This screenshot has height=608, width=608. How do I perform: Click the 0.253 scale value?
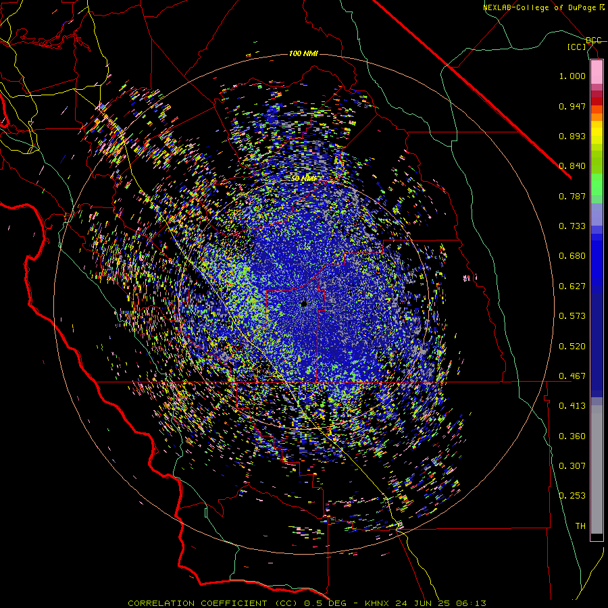(x=572, y=496)
